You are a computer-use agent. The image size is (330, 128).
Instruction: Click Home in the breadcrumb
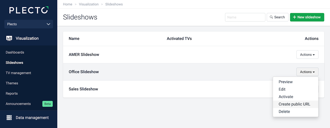[x=68, y=4]
